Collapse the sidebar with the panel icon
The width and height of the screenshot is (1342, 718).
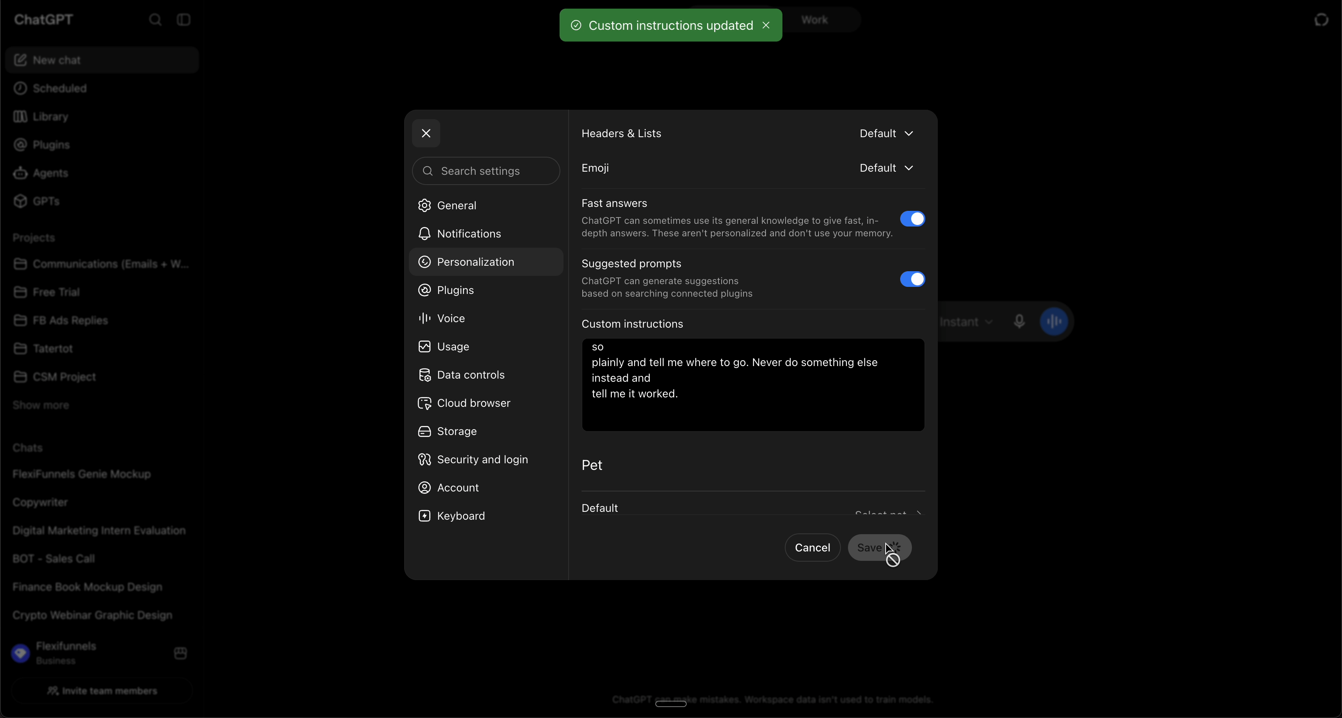[x=183, y=20]
